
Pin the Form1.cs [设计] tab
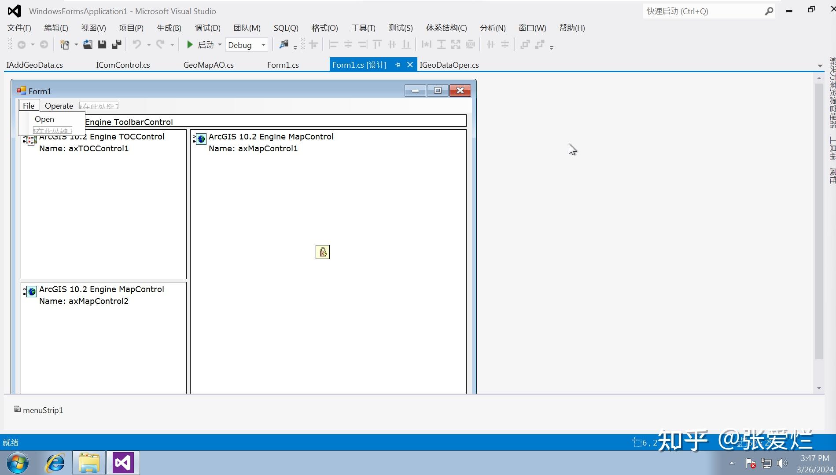pyautogui.click(x=398, y=65)
